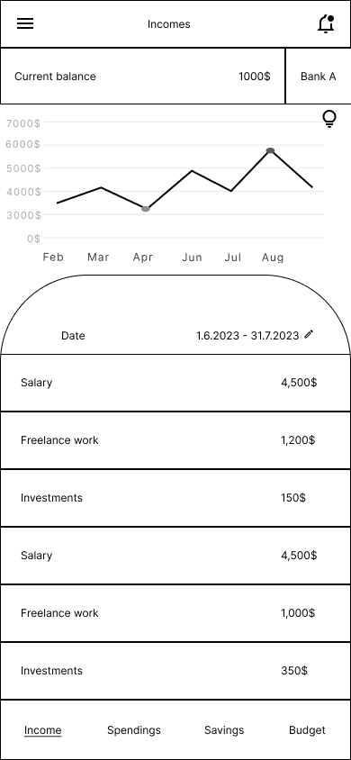Choose the Bank A account selector
This screenshot has height=760, width=351.
318,77
